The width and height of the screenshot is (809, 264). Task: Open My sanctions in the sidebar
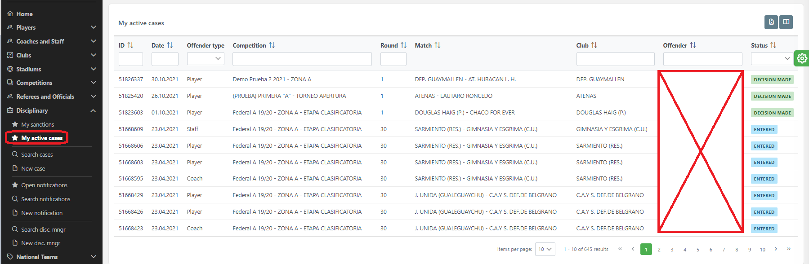point(37,124)
